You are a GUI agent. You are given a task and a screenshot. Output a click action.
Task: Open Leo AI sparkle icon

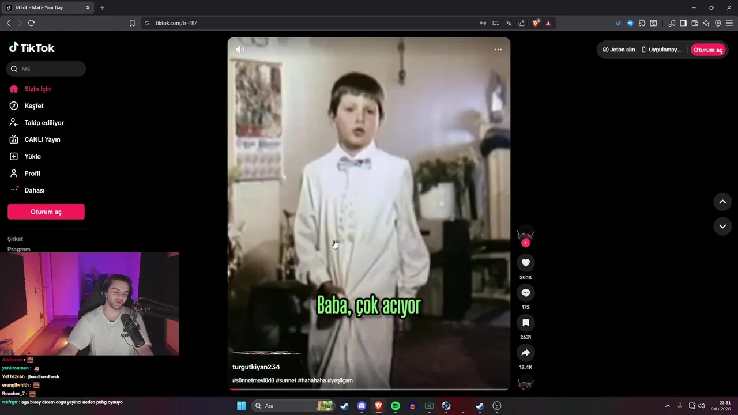pos(706,23)
